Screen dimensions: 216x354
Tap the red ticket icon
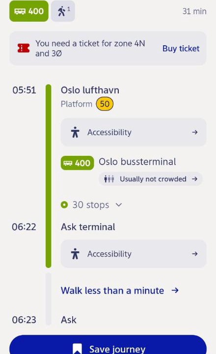24,48
